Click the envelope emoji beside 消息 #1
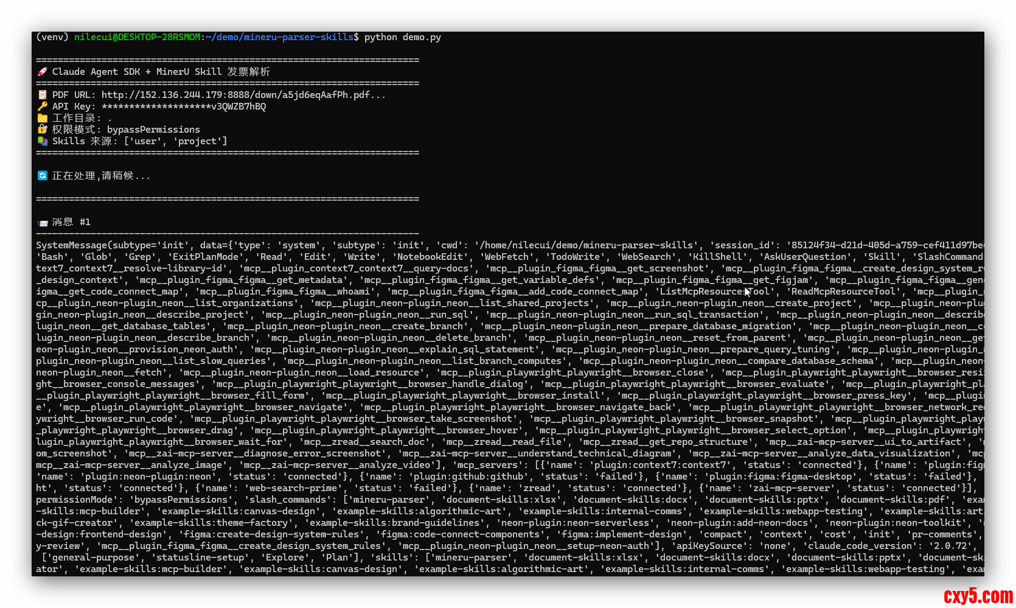Viewport: 1016px width, 608px height. pyautogui.click(x=42, y=222)
